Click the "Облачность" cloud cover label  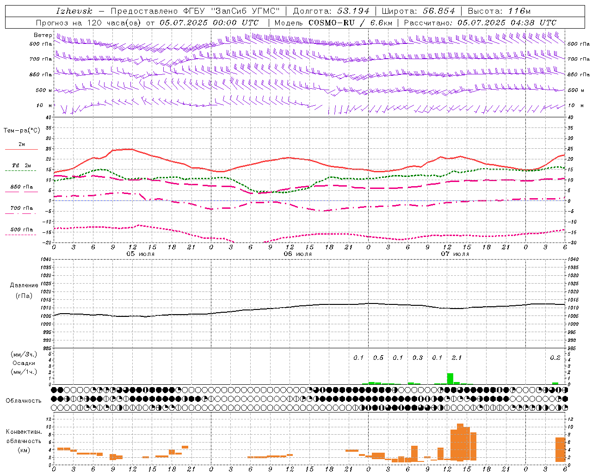tap(24, 401)
